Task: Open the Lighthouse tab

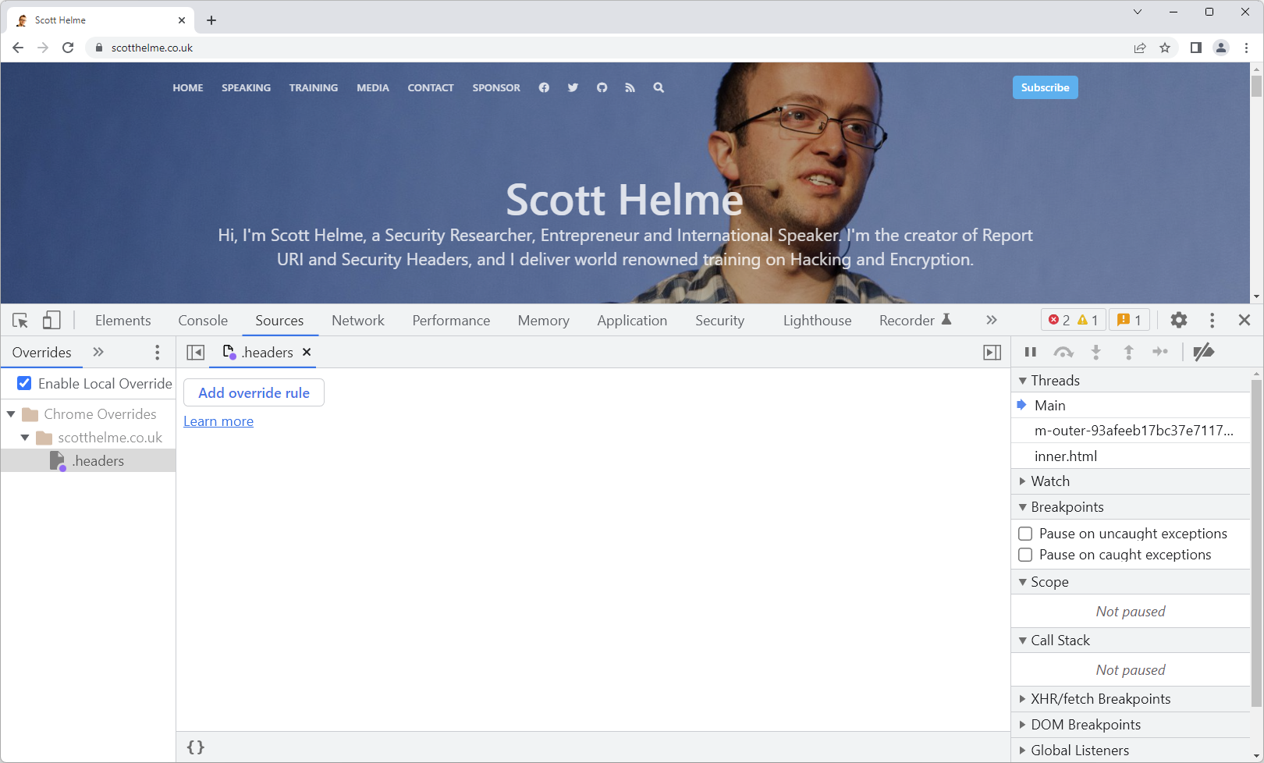Action: click(817, 321)
